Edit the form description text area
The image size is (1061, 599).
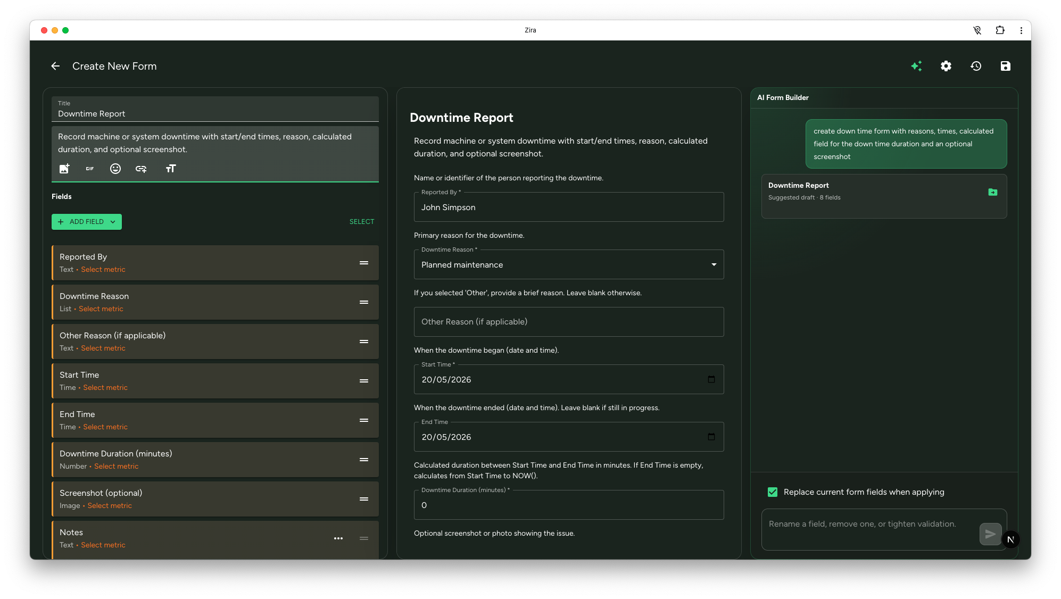click(x=215, y=143)
